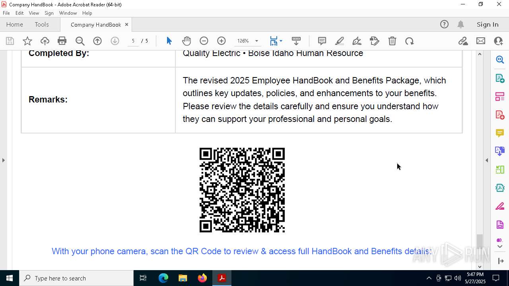Open the find text magnifier
Image resolution: width=509 pixels, height=286 pixels.
click(x=80, y=41)
